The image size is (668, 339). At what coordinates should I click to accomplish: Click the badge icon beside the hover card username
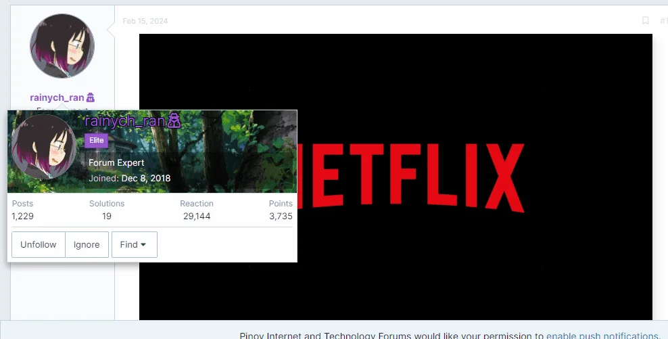coord(174,120)
